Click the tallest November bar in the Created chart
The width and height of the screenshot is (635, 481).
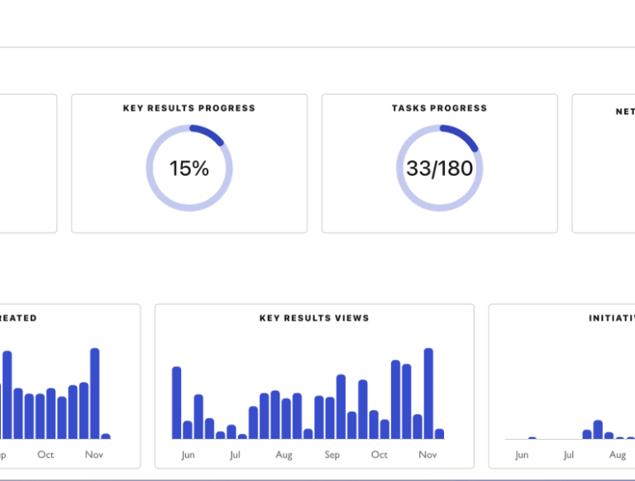click(x=95, y=393)
